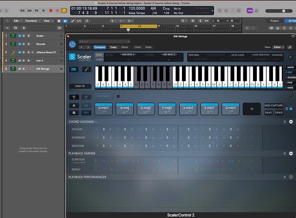Click Redo in plugin header
The width and height of the screenshot is (296, 218).
pyautogui.click(x=148, y=47)
